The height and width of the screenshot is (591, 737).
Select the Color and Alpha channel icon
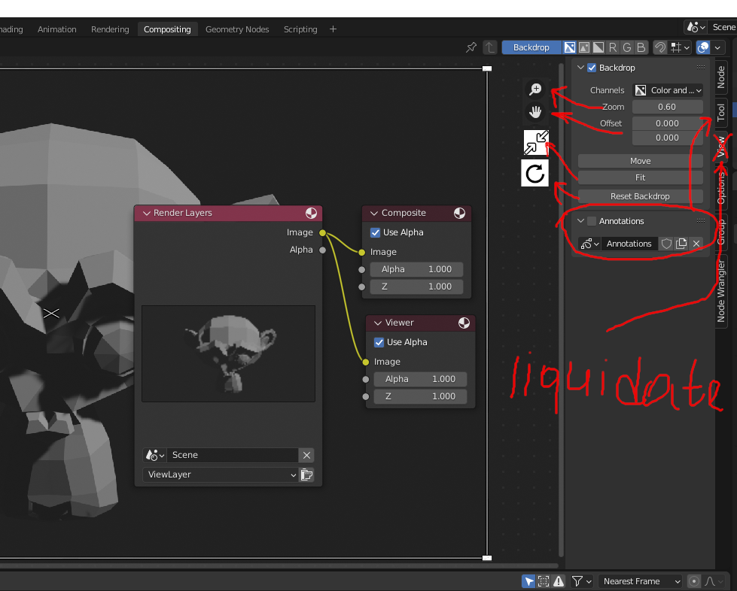coord(569,47)
